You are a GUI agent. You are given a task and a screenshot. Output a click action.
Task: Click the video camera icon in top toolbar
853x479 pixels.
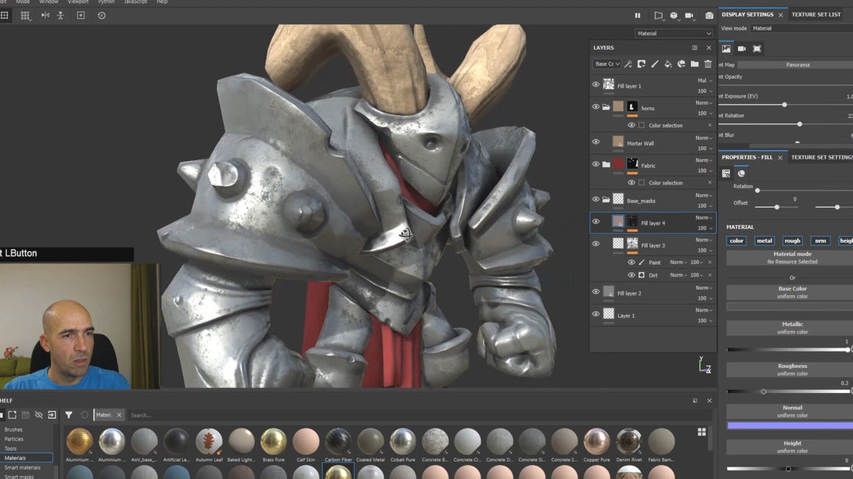click(x=689, y=16)
